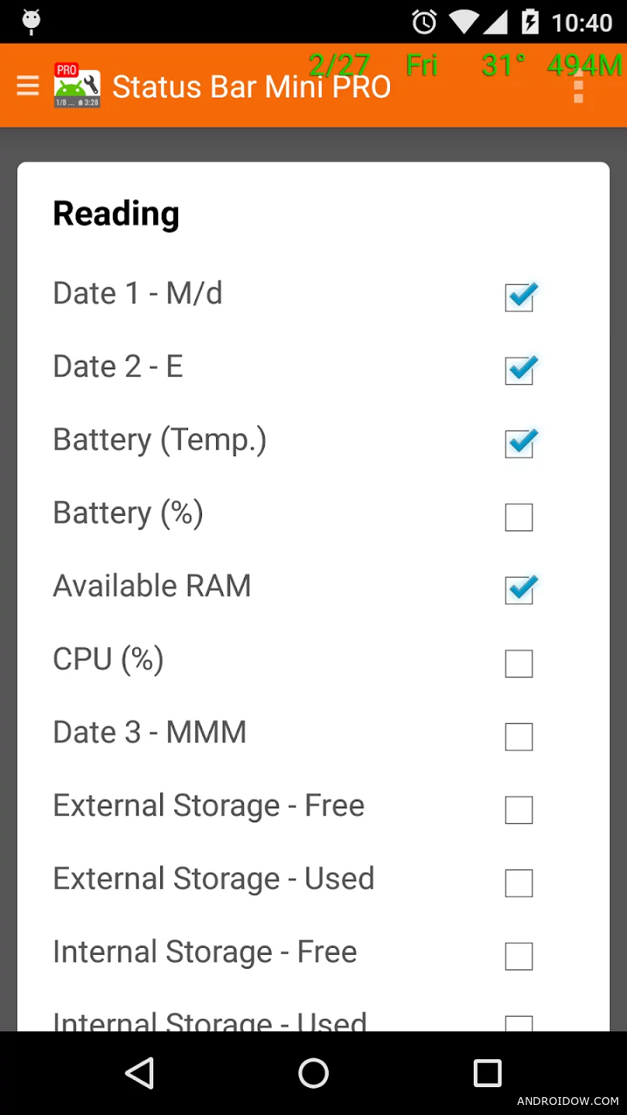
Task: Check the Date 3 - MMM checkbox
Action: (x=519, y=737)
